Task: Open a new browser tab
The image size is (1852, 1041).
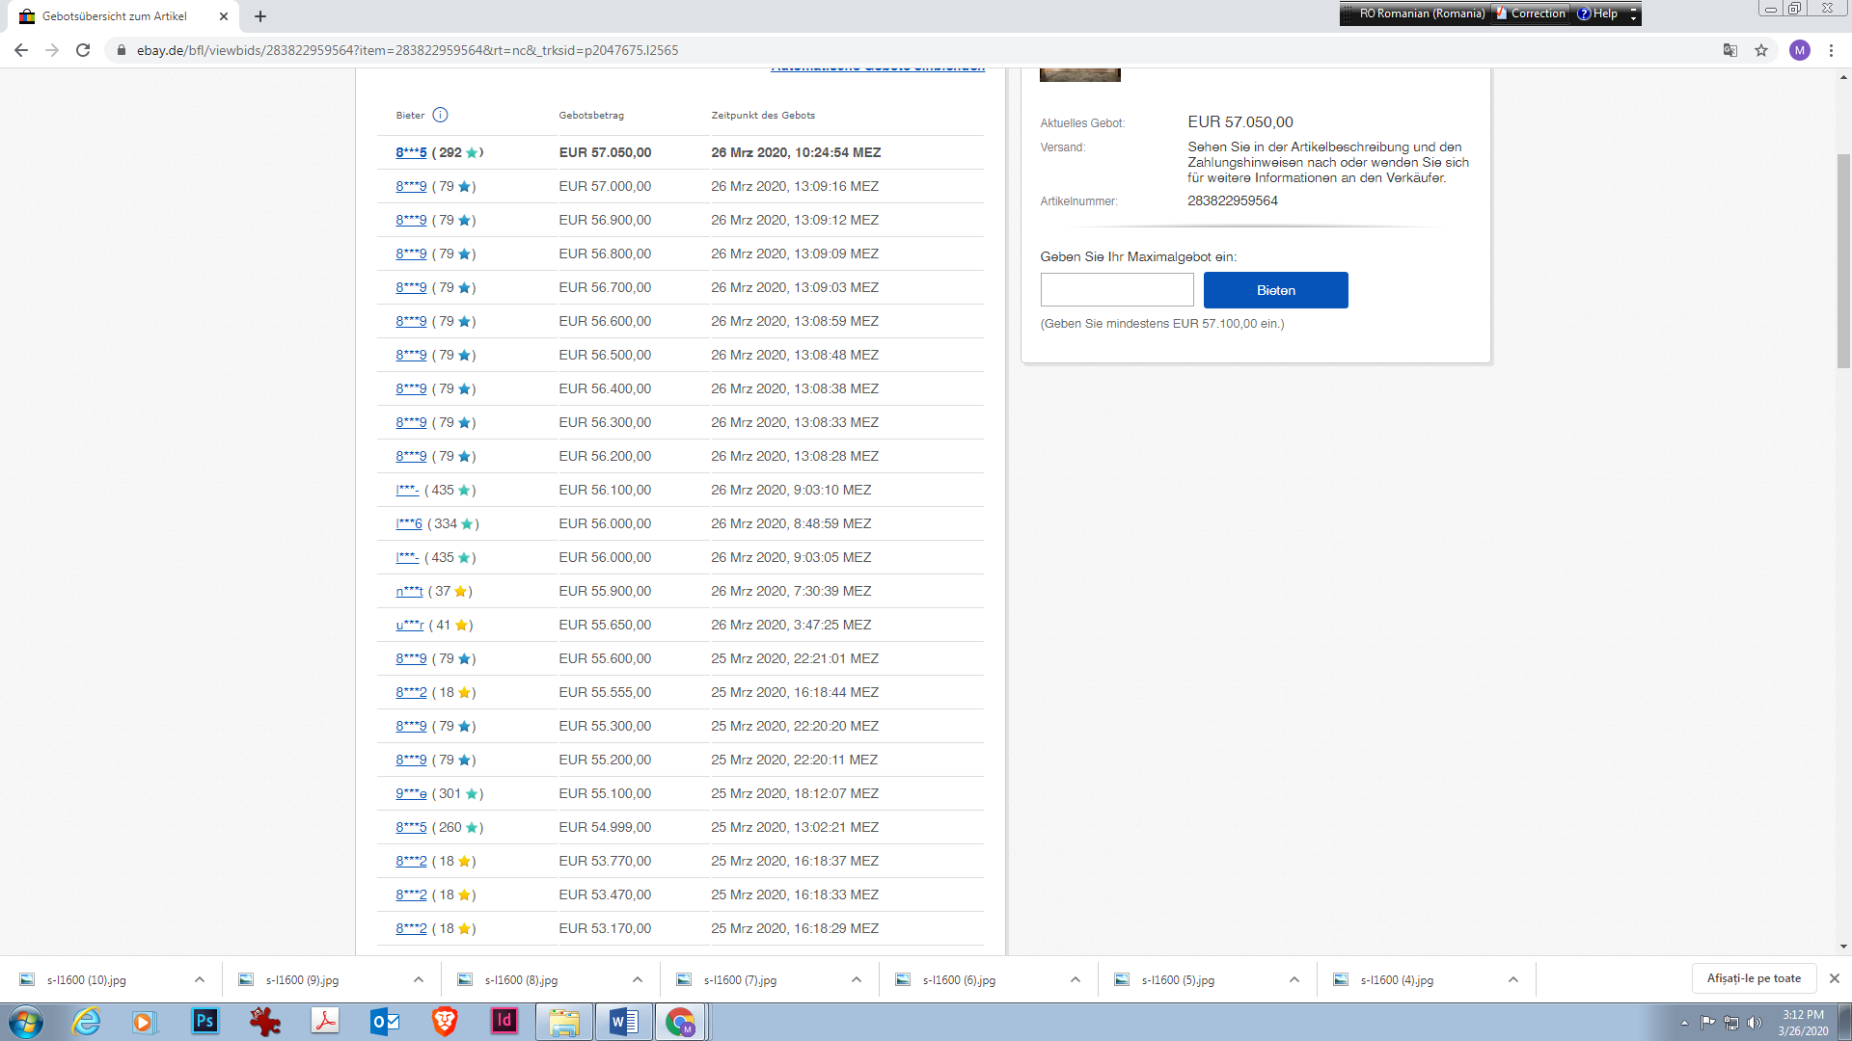Action: pyautogui.click(x=260, y=16)
